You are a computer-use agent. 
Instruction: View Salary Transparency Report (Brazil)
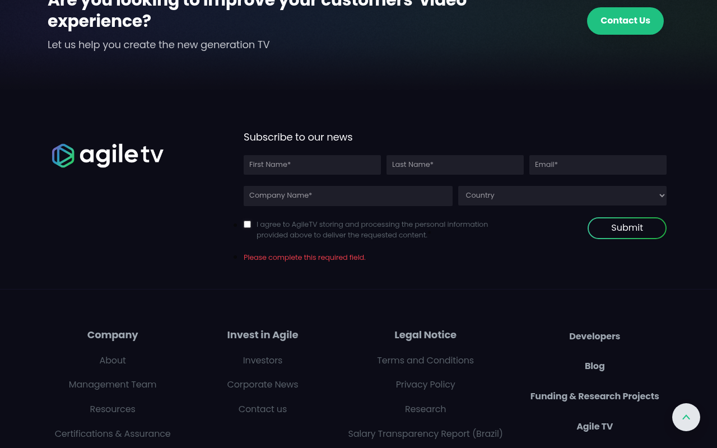pos(425,433)
